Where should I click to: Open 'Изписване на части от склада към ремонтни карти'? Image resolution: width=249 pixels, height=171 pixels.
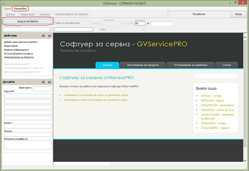(x=96, y=100)
